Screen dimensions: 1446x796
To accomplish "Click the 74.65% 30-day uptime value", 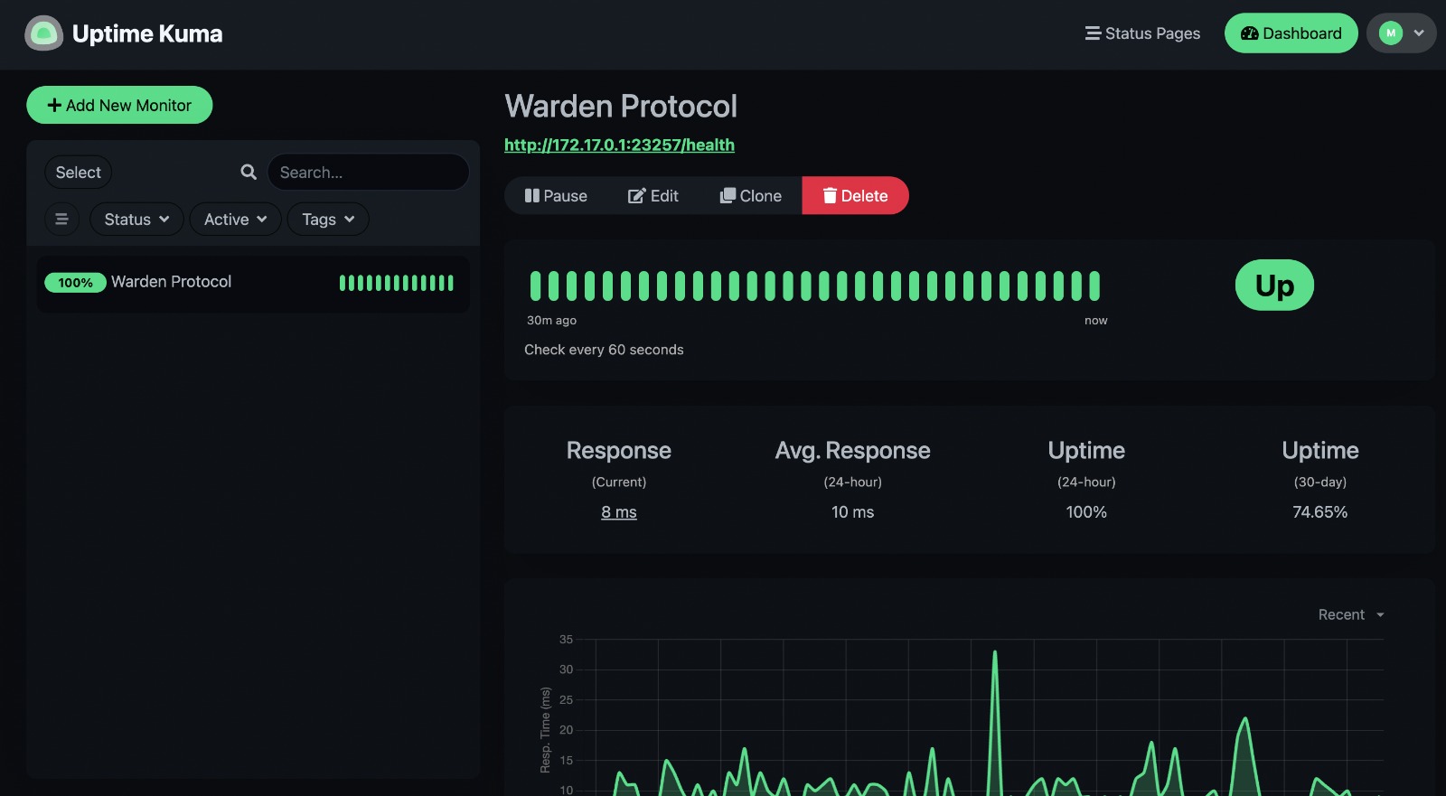I will tap(1319, 512).
